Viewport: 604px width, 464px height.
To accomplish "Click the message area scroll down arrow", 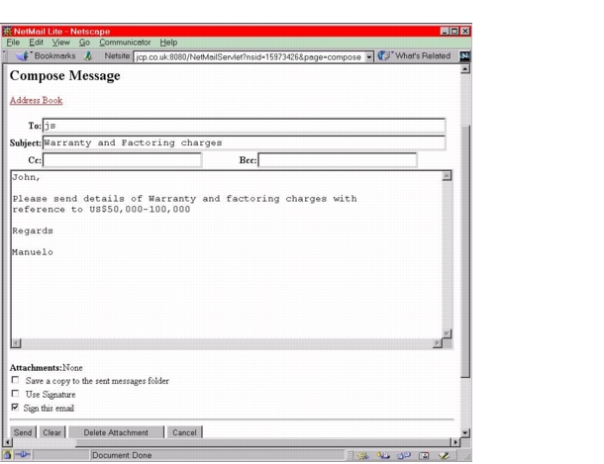I will [x=447, y=333].
